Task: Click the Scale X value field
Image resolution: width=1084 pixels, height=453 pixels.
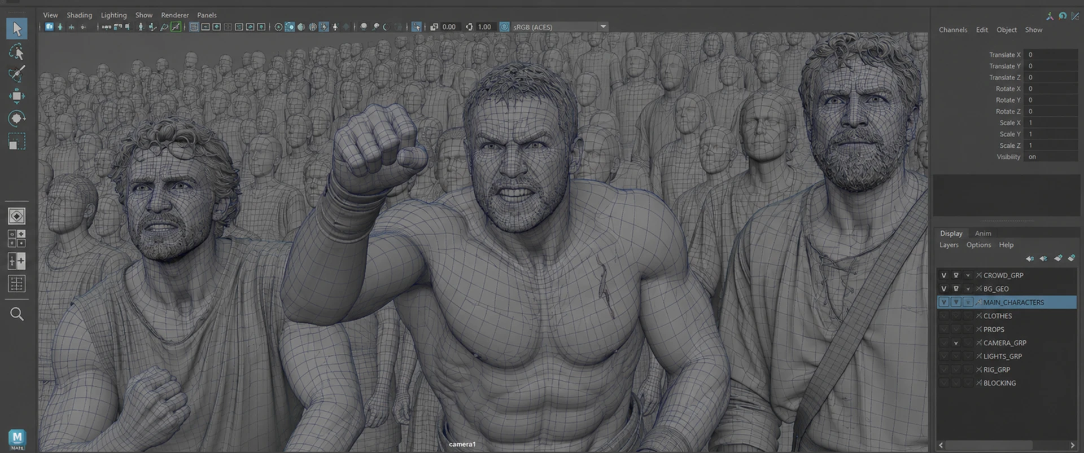Action: click(1051, 123)
